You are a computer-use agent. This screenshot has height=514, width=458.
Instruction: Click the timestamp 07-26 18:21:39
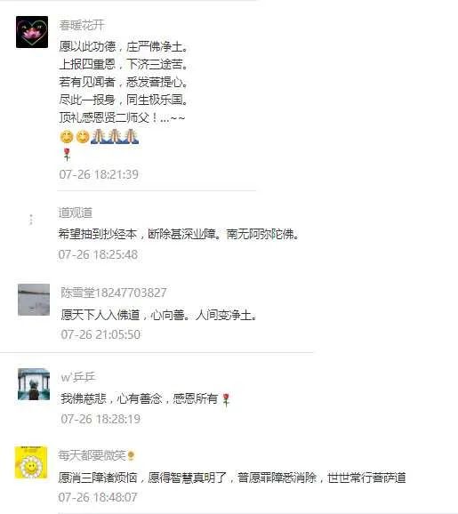click(x=99, y=174)
